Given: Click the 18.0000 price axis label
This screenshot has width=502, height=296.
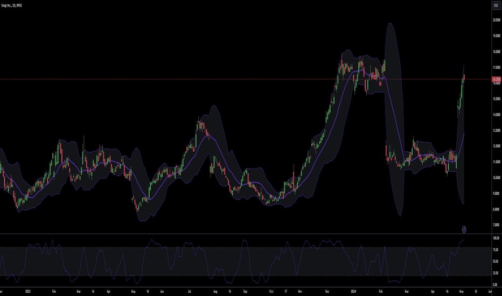Looking at the screenshot, I should 497,52.
